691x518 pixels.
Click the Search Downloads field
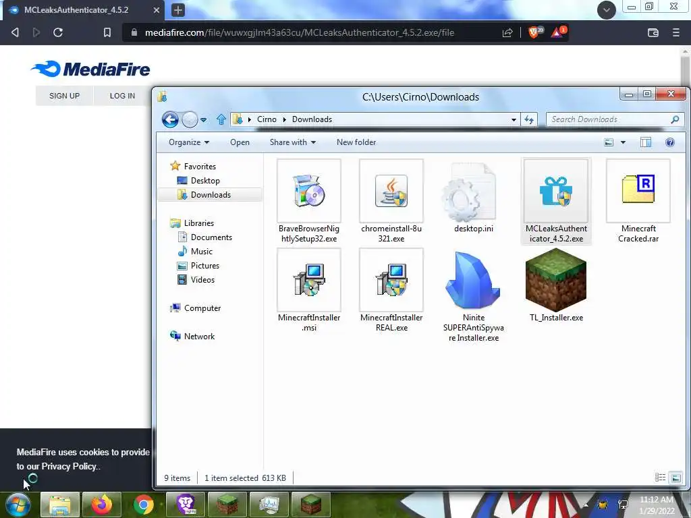pos(615,119)
